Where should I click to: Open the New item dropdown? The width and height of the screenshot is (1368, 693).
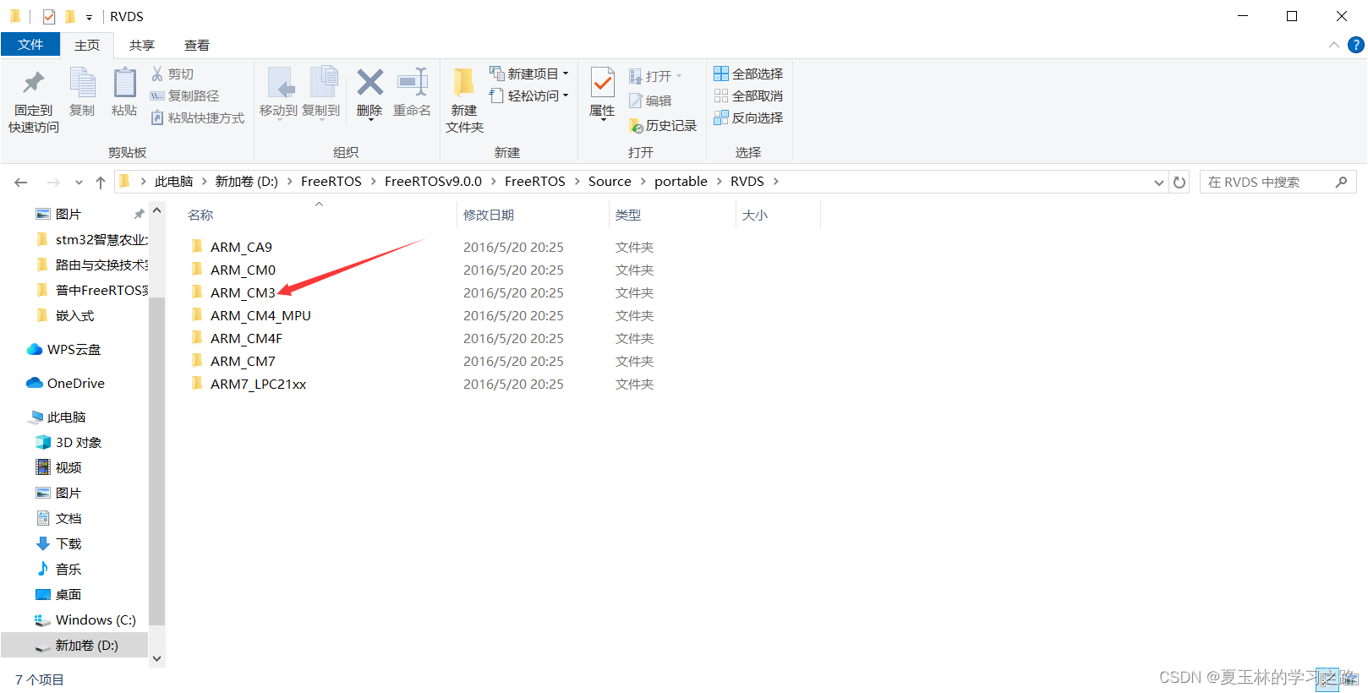pyautogui.click(x=529, y=74)
